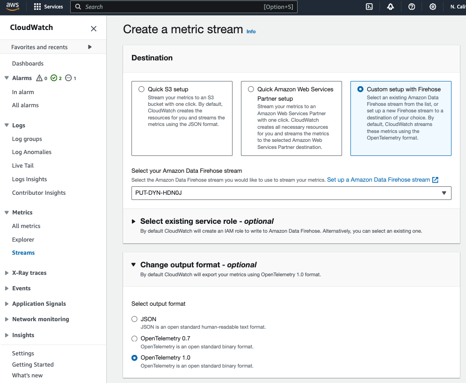Viewport: 466px width, 383px height.
Task: Click the OK alarms green checkmark icon
Action: pos(54,78)
